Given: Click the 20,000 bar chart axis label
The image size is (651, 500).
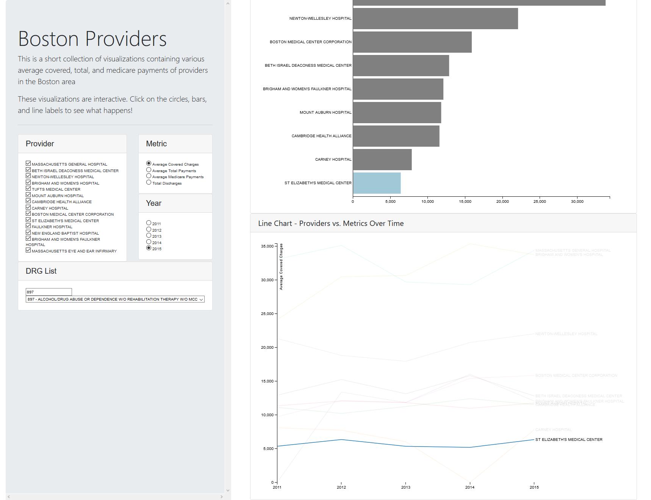Looking at the screenshot, I should click(x=502, y=202).
